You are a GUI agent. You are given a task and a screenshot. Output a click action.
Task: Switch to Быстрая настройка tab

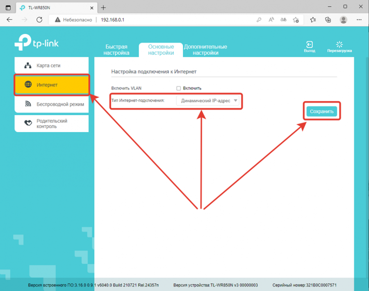116,50
